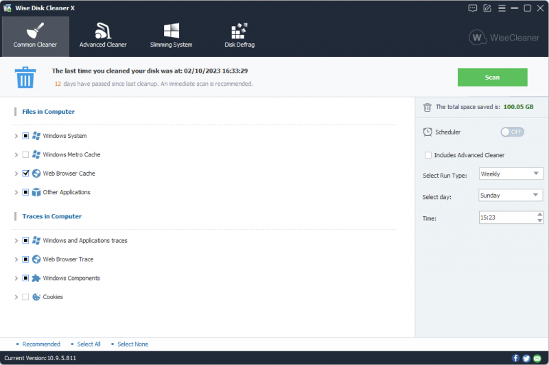The image size is (549, 365).
Task: Decrease time with the down arrow
Action: tap(539, 220)
